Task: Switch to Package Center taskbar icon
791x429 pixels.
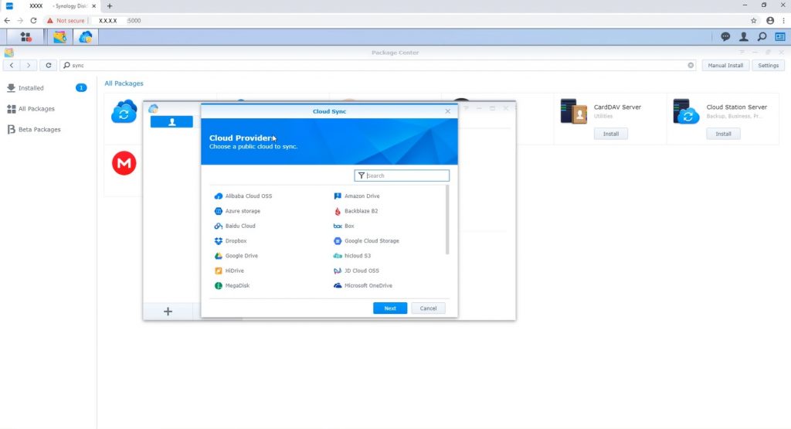Action: pyautogui.click(x=59, y=37)
